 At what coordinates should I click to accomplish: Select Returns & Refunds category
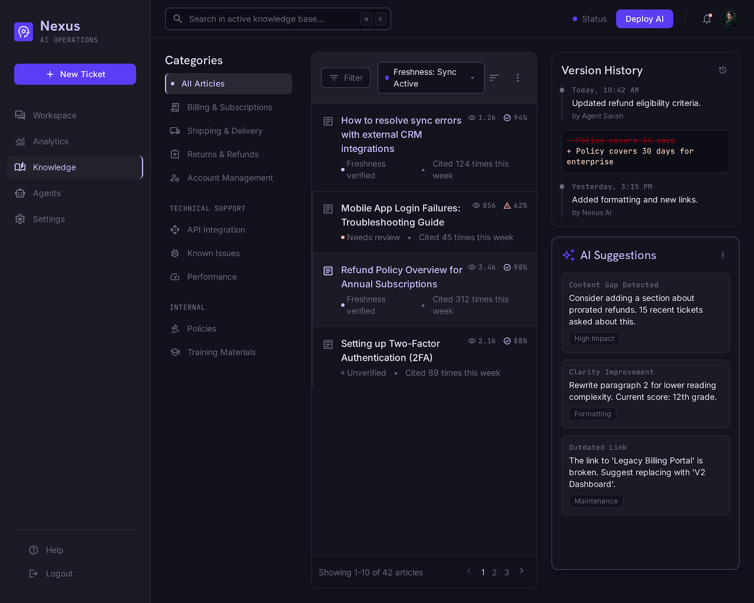(x=229, y=155)
